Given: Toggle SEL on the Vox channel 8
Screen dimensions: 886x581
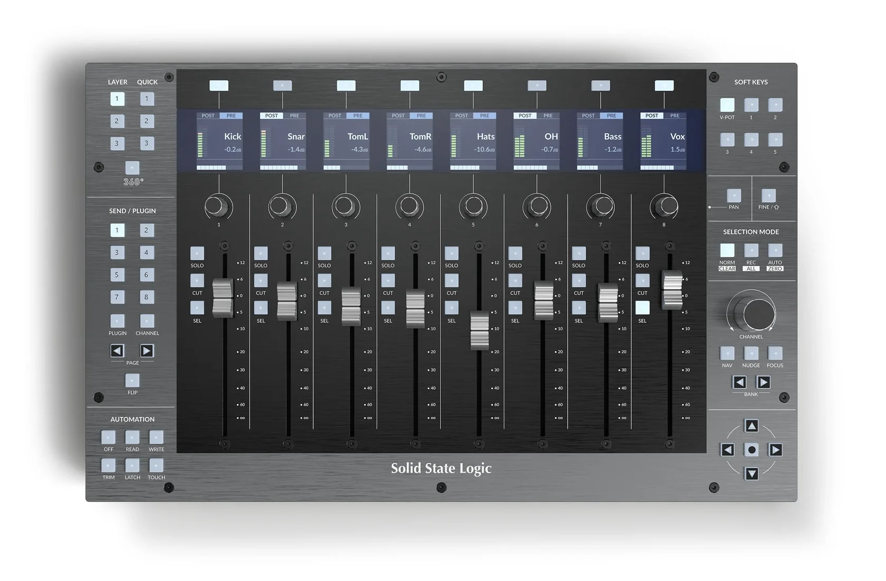Looking at the screenshot, I should click(x=642, y=308).
